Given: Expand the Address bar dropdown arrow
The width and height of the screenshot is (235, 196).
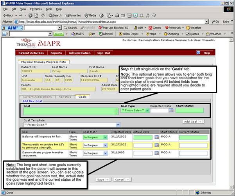Looking at the screenshot, I should tap(207, 22).
